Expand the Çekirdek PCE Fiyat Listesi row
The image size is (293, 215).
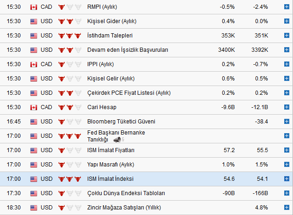287,93
